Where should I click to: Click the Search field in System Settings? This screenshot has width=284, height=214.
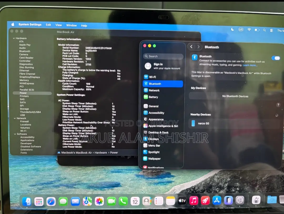pyautogui.click(x=163, y=56)
